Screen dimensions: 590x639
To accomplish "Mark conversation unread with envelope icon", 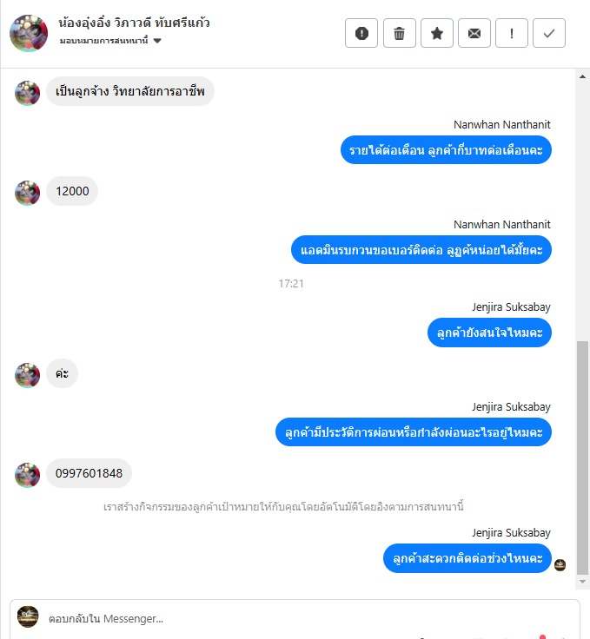I will [x=474, y=33].
